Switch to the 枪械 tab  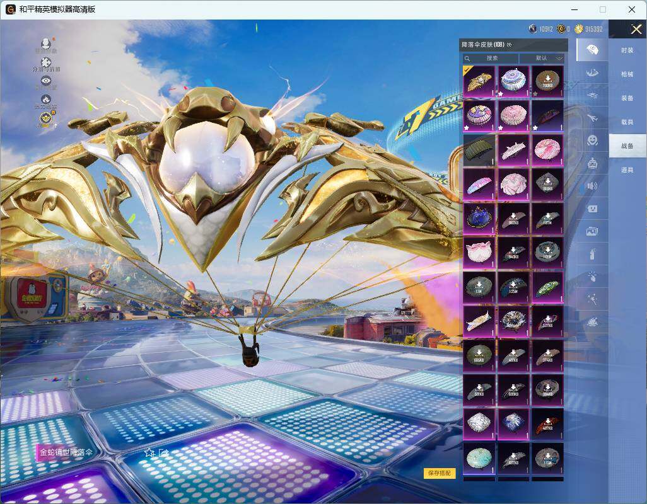point(627,74)
